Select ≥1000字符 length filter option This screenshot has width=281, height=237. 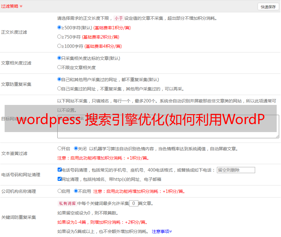(x=59, y=46)
